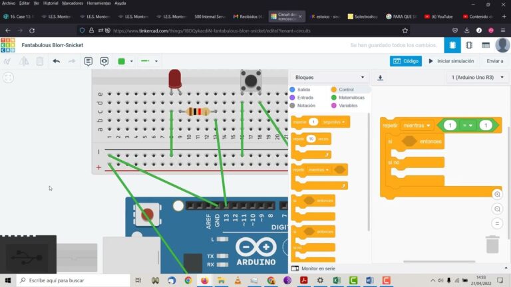Reset code workspace zoom
This screenshot has width=511, height=287.
(497, 223)
